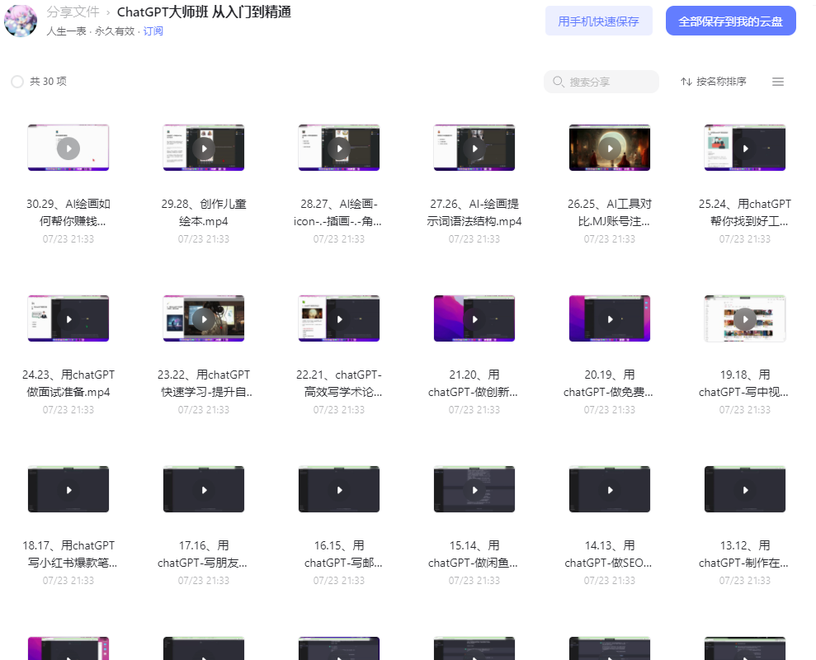The image size is (816, 660).
Task: Open file name 28.27、AI绘画-icon-插画
Action: coord(337,212)
